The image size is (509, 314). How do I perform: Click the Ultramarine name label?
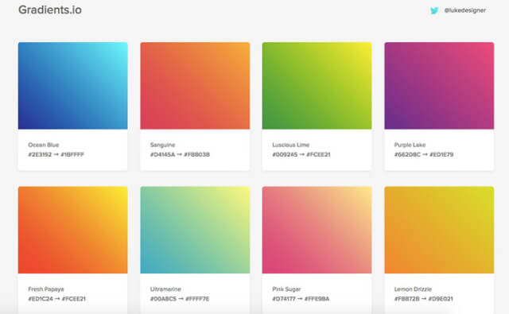[x=165, y=289]
